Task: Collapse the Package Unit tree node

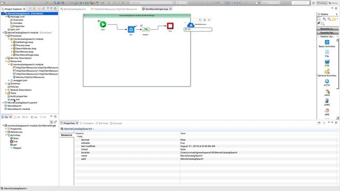Action: coord(6,16)
